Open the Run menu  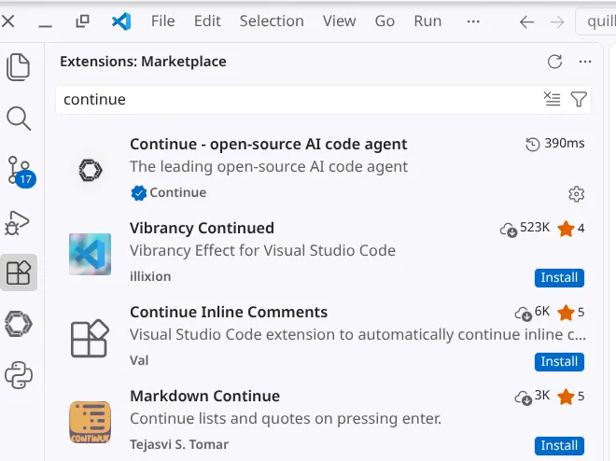tap(427, 21)
